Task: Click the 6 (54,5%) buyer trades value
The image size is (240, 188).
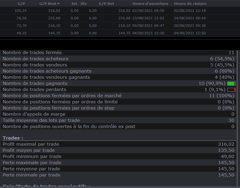Action: point(222,59)
